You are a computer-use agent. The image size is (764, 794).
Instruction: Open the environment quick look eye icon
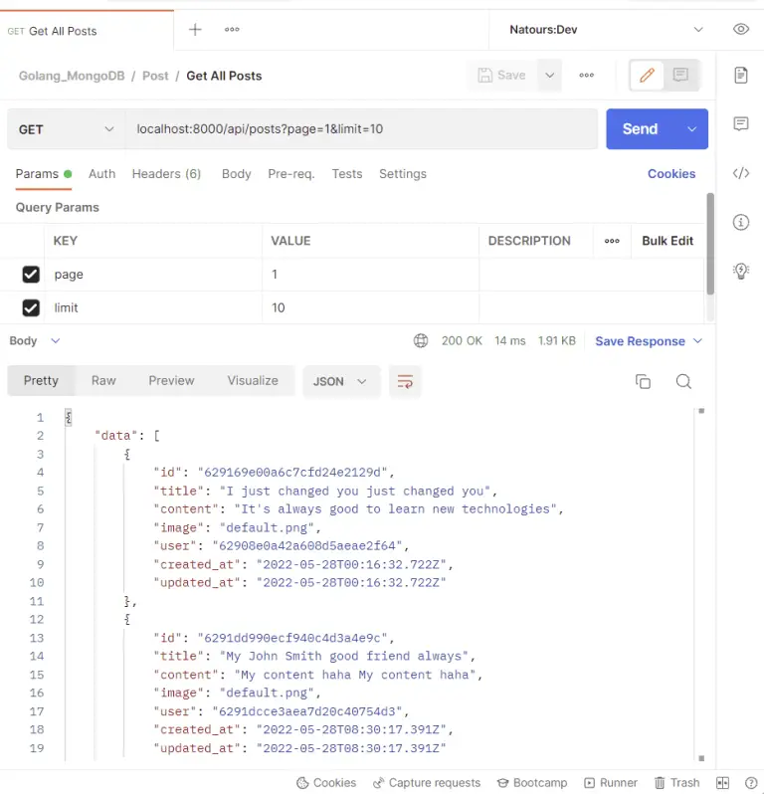(x=741, y=29)
